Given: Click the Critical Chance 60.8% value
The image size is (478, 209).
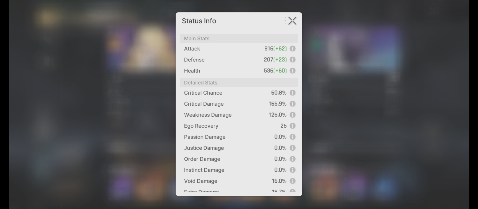Looking at the screenshot, I should (279, 93).
